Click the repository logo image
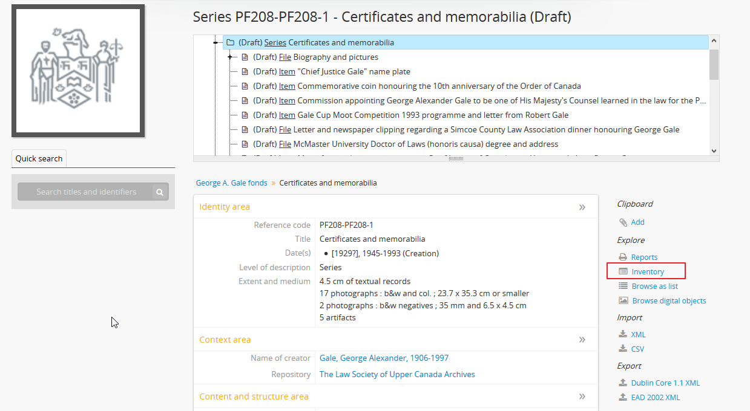 click(78, 71)
